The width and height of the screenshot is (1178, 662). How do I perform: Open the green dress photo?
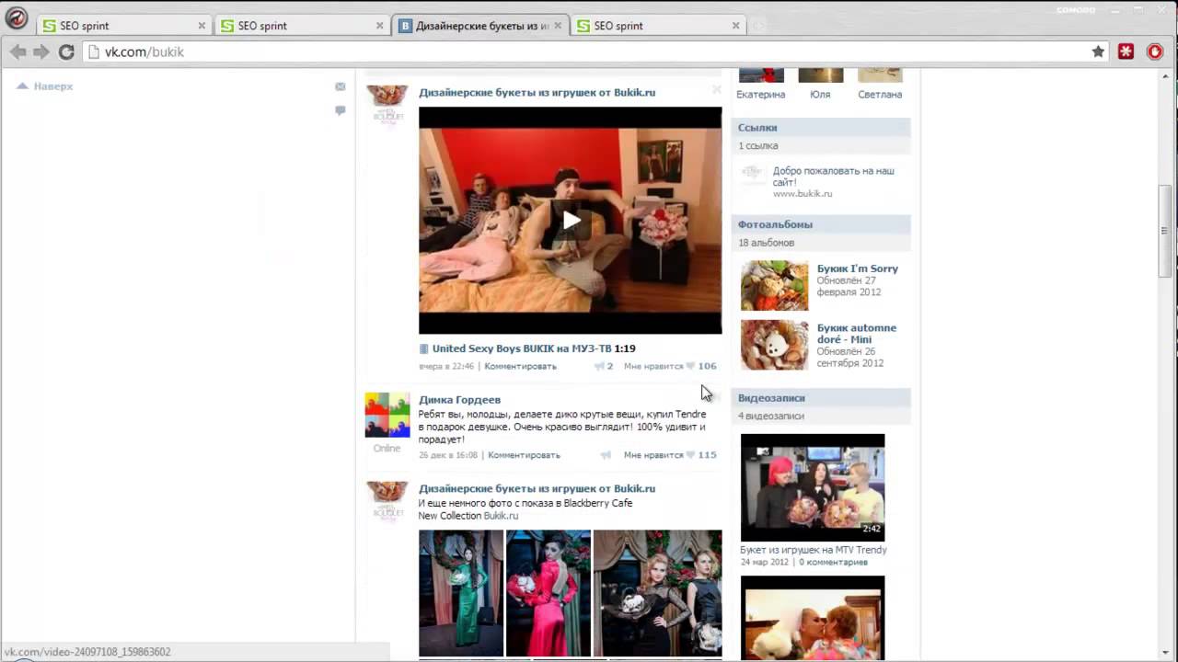point(461,593)
